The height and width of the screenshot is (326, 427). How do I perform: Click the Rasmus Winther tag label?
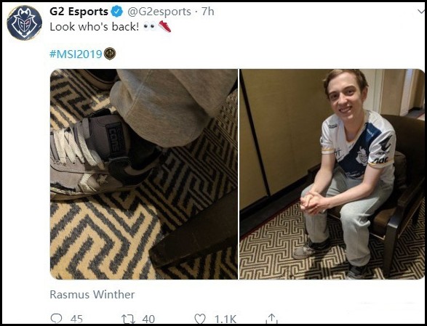[x=92, y=295]
